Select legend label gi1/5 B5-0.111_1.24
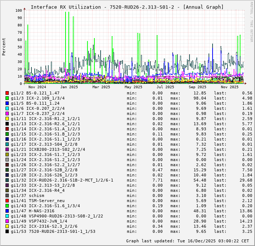This screenshot has height=246, width=255. 35,103
